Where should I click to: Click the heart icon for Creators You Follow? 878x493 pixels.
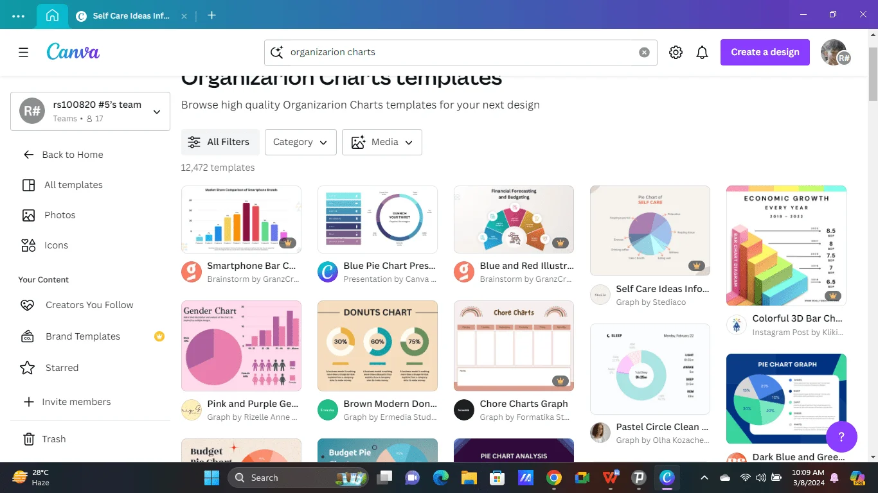click(x=28, y=305)
